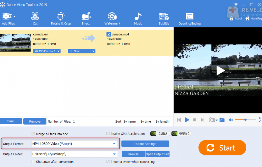Open the MP2 audio track dropdown
262x167 pixels.
(59, 51)
